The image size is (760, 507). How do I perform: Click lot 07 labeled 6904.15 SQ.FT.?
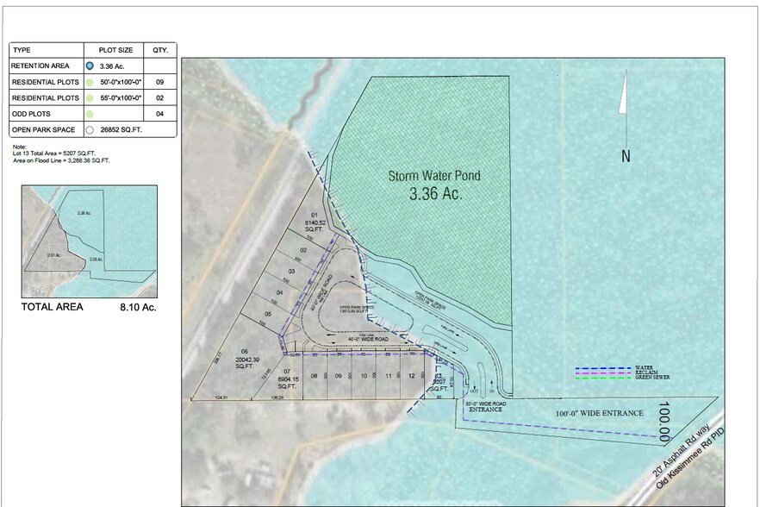pos(287,379)
